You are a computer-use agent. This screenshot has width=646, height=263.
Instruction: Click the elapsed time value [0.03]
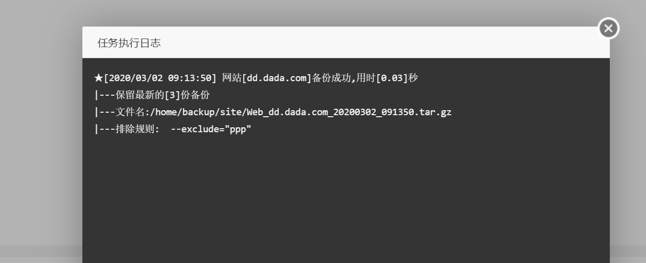tap(392, 78)
